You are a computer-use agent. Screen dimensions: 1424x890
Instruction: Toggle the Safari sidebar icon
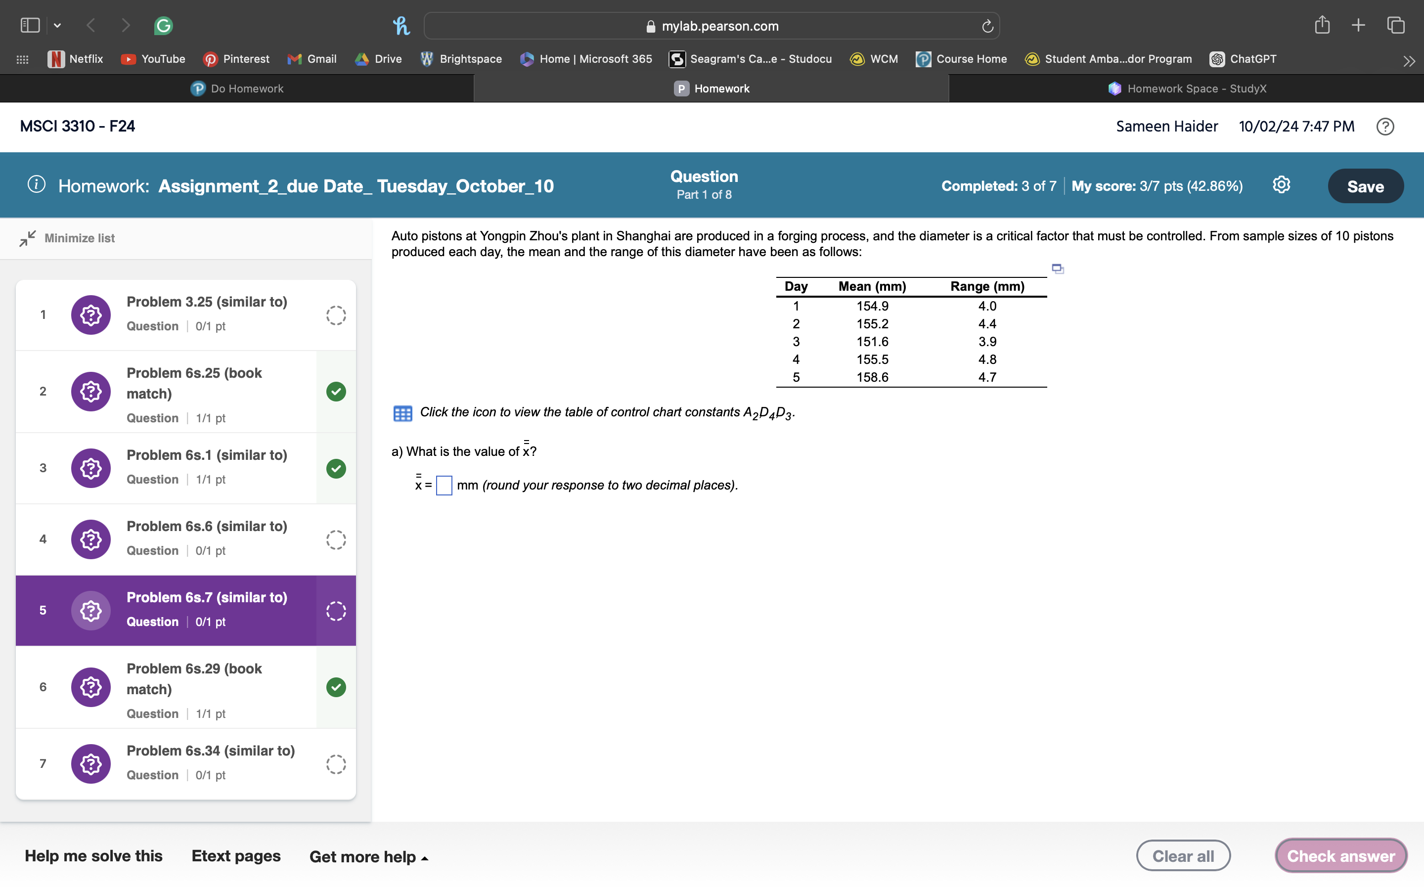(30, 25)
